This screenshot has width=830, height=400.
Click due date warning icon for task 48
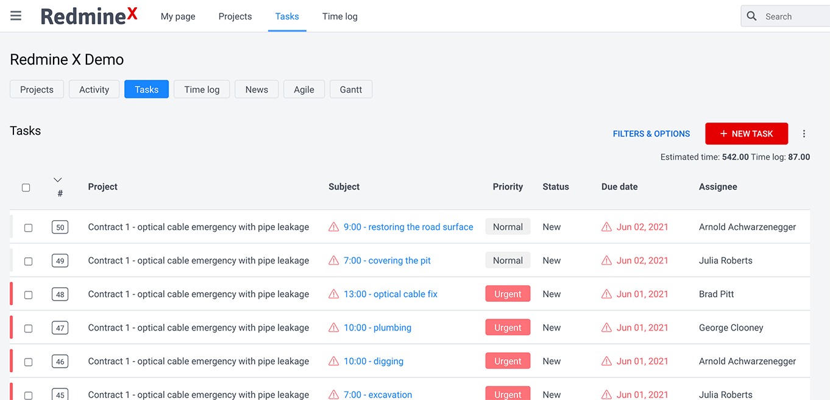pos(606,294)
